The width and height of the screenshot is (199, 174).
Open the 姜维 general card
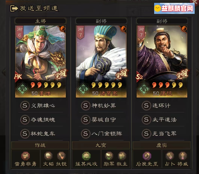[x=40, y=62]
